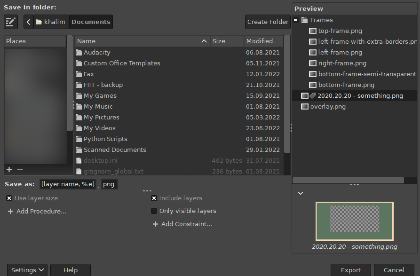Click the back arrow navigation icon
Screen dimensions: 420x276
(28, 22)
